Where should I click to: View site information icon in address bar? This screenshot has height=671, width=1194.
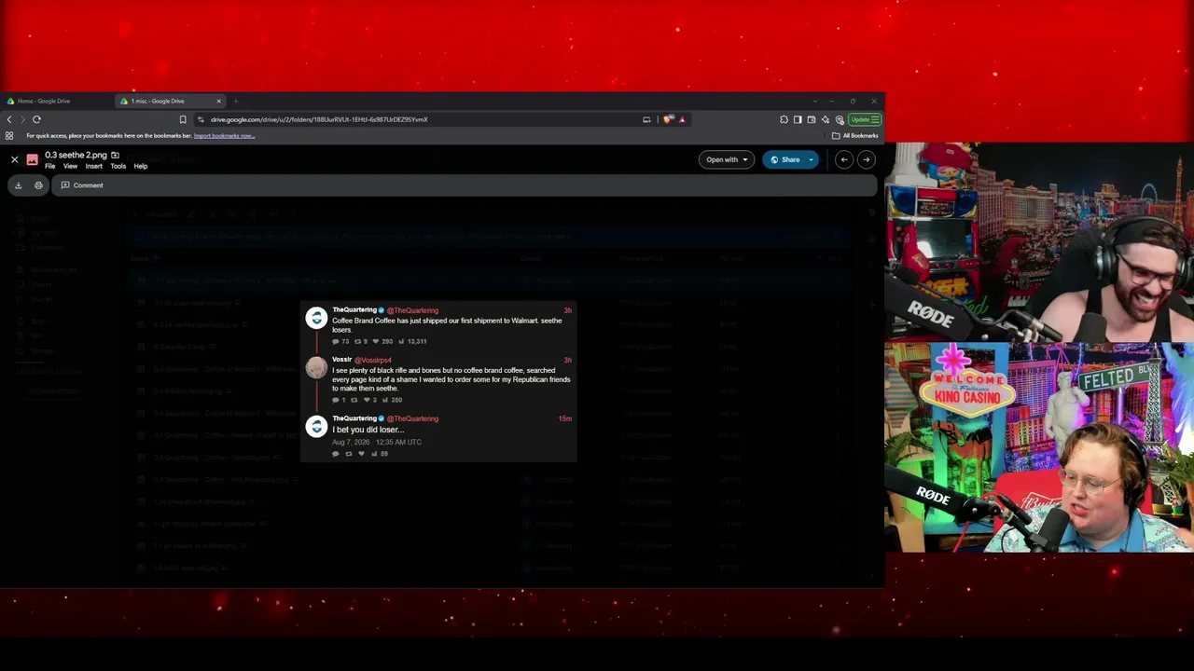[x=201, y=119]
